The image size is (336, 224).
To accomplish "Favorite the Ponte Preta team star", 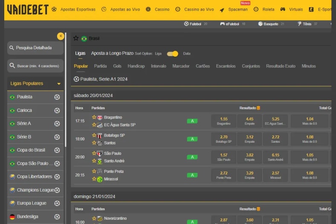I will 94,171.
